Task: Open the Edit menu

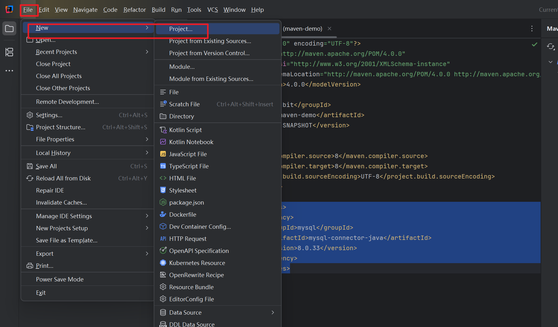Action: point(44,10)
